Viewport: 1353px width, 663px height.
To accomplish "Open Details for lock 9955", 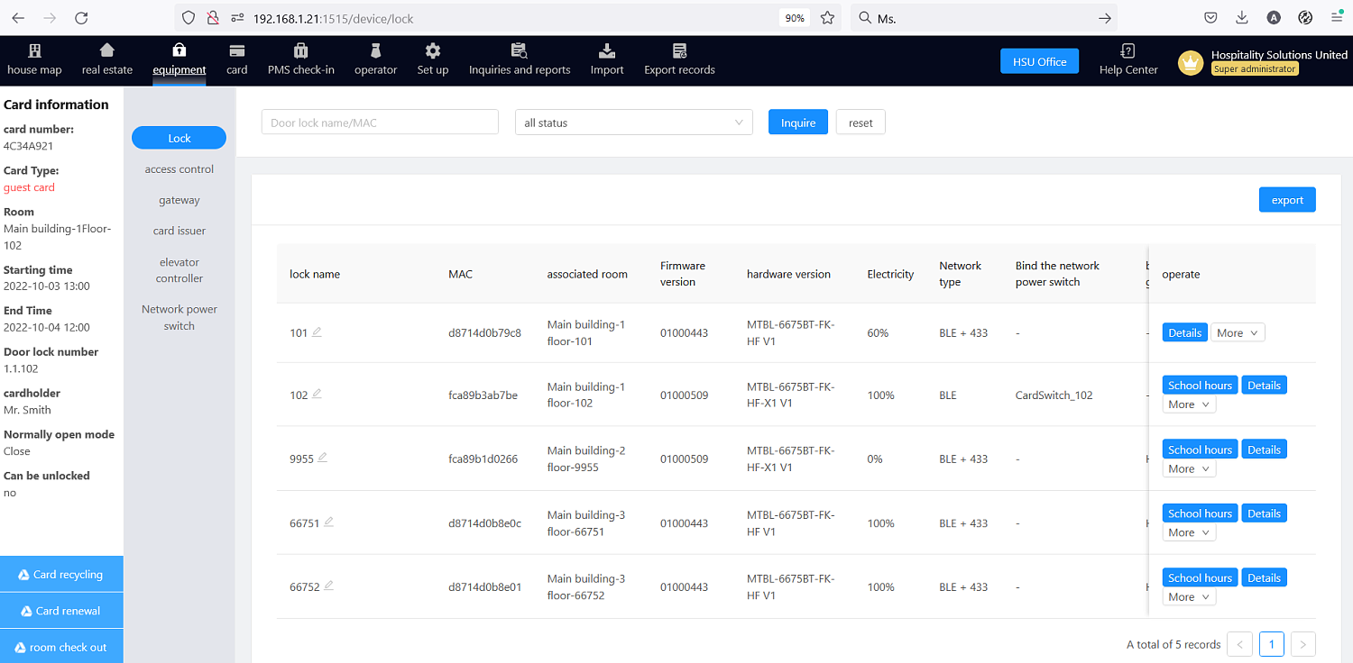I will click(1264, 450).
